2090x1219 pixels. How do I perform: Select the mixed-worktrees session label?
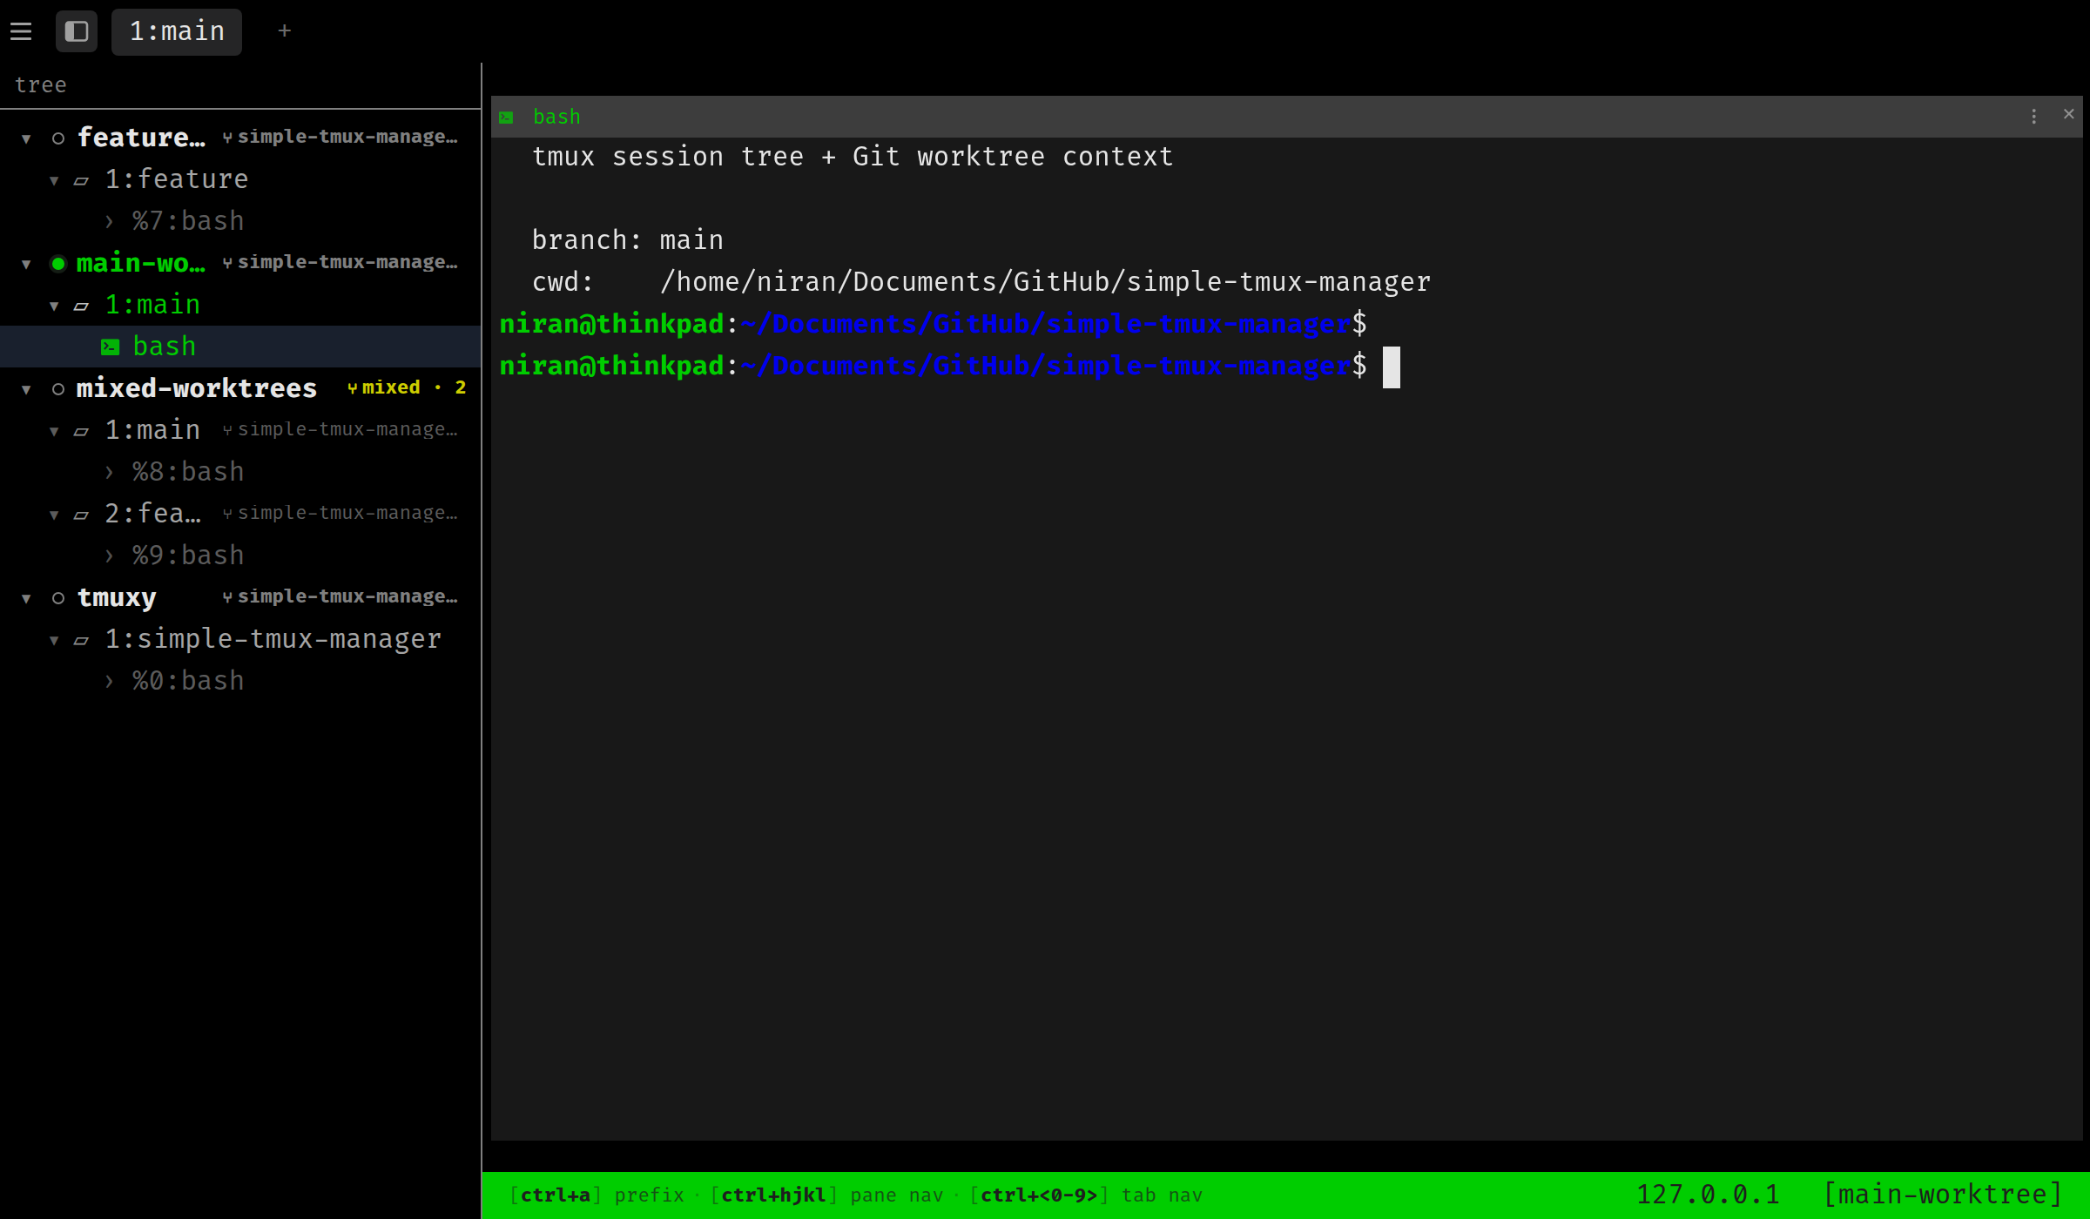(x=197, y=388)
